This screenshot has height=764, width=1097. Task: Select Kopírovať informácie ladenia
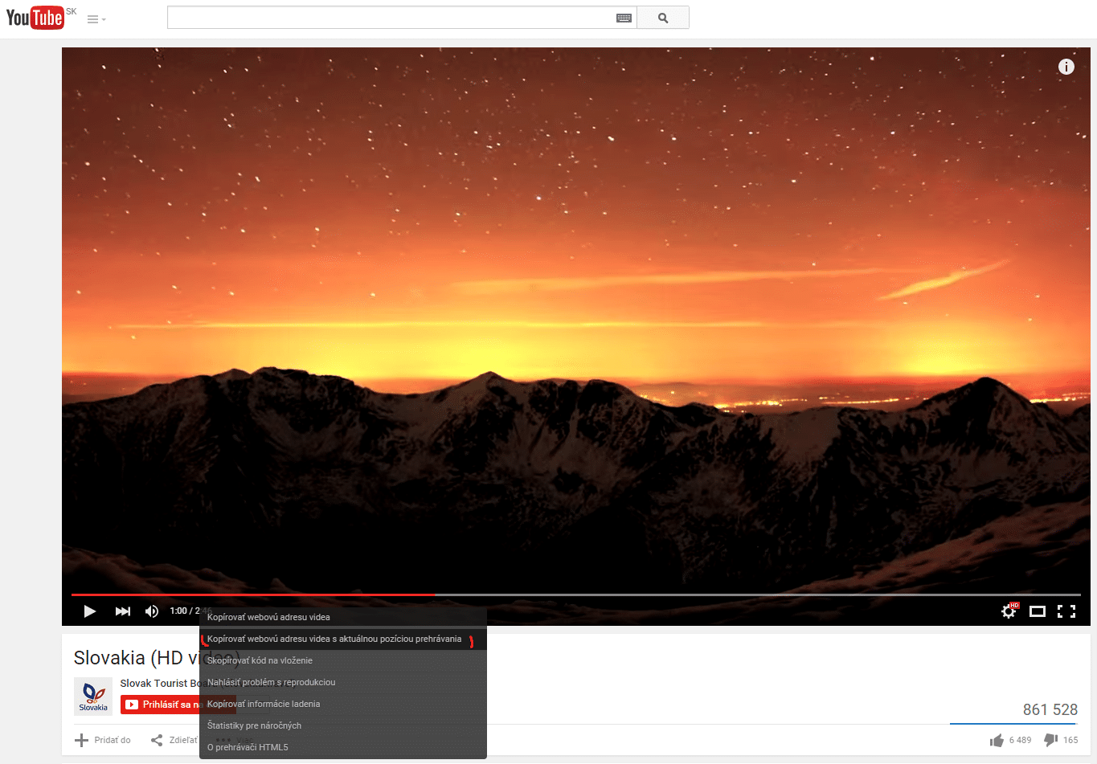pos(343,704)
